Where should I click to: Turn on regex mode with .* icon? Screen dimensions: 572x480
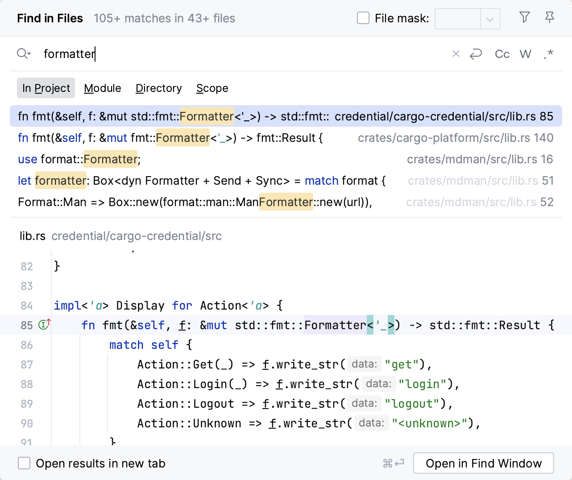click(548, 54)
